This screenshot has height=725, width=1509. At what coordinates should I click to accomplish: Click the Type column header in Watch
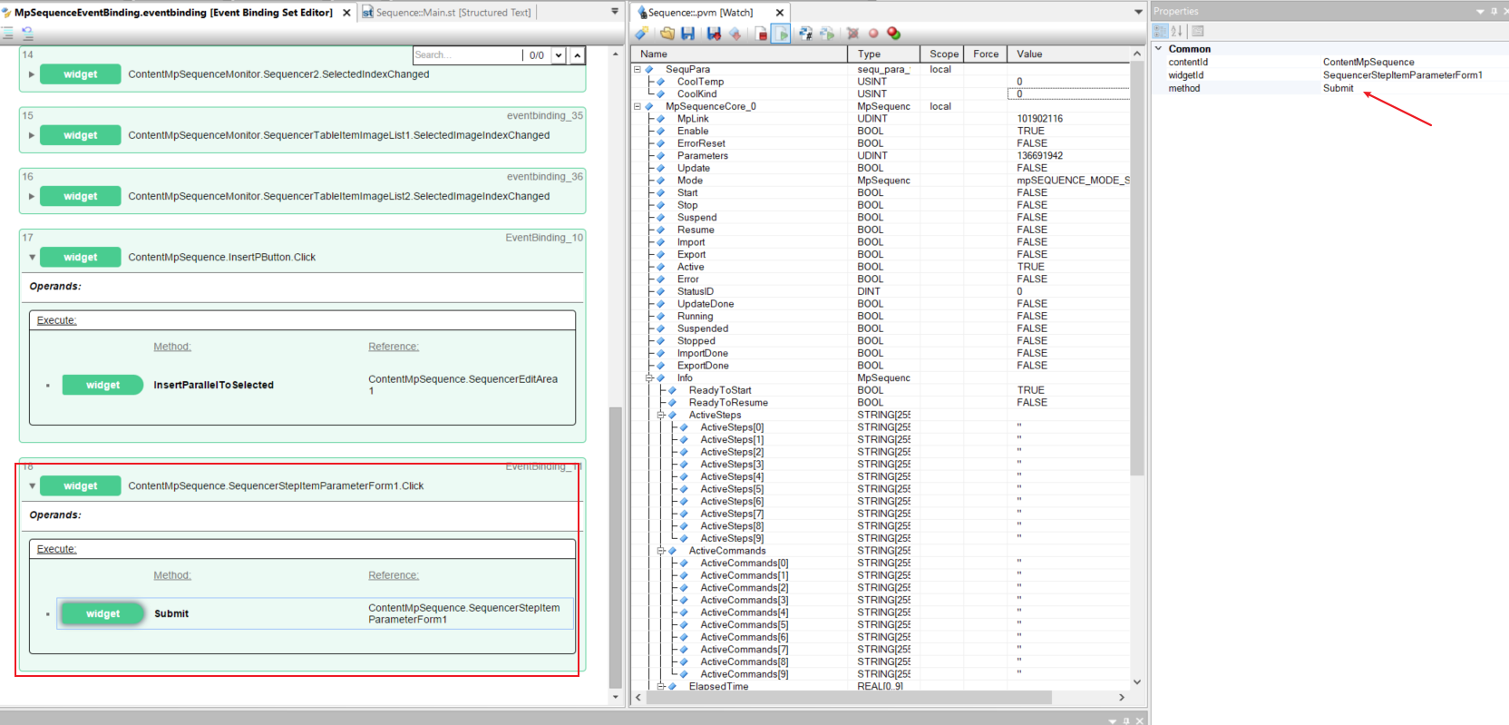(883, 54)
